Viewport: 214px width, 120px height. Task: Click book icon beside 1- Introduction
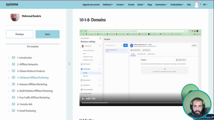(13, 57)
